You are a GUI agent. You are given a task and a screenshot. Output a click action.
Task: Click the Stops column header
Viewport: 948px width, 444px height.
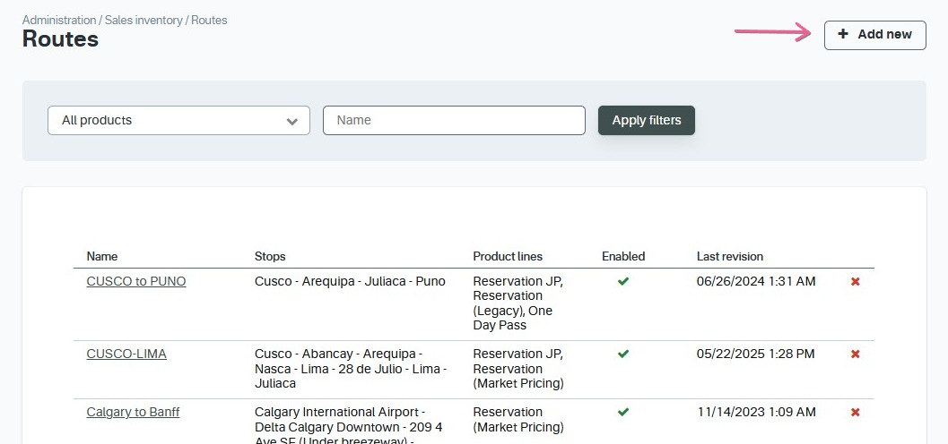270,256
